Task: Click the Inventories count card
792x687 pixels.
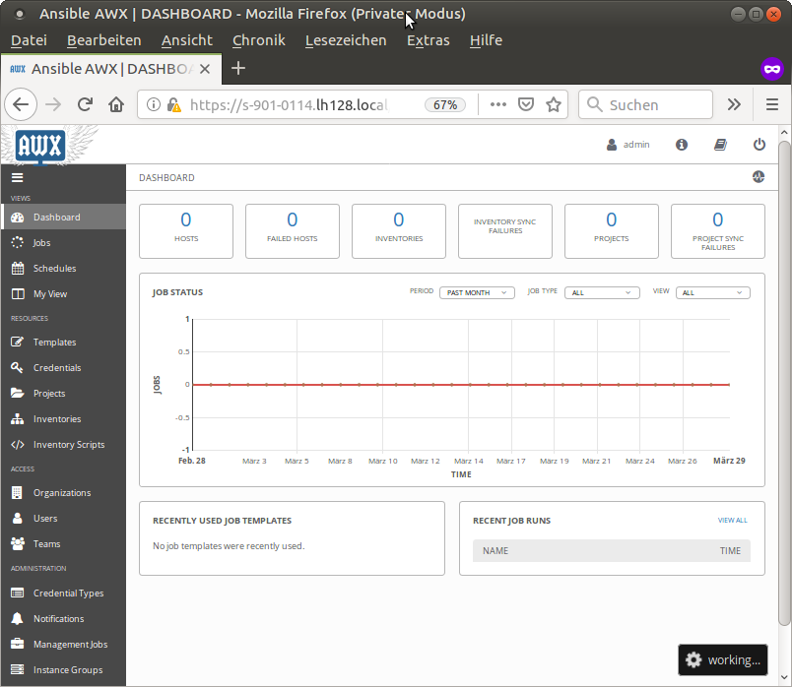Action: 399,231
